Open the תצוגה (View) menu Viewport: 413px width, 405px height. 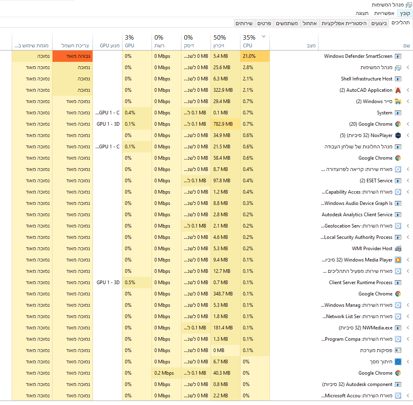coord(362,13)
